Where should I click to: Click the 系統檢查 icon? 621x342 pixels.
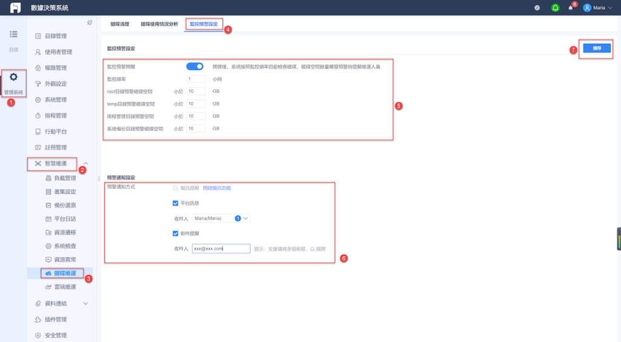(x=49, y=246)
